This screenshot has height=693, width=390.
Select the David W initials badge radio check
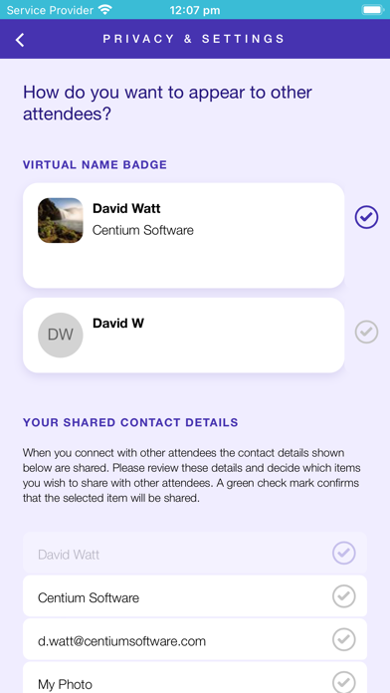(366, 332)
